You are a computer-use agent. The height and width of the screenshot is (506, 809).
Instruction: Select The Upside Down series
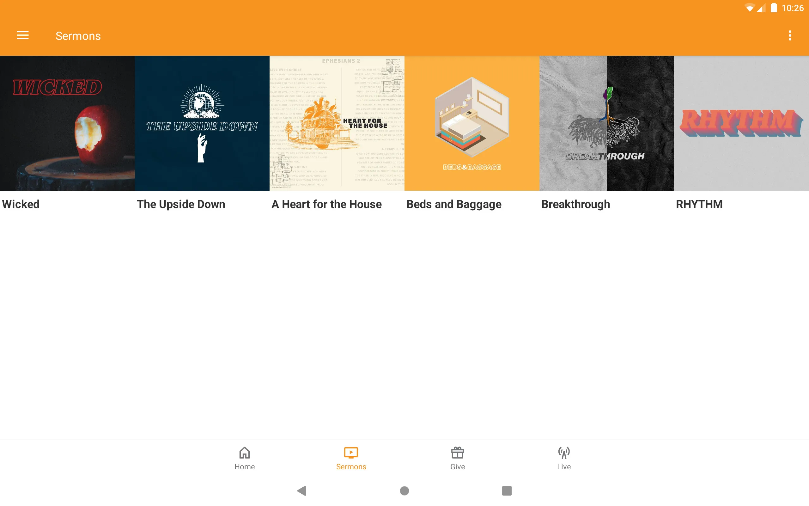click(x=202, y=123)
